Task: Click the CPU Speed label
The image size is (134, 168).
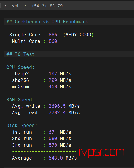Action: click(x=20, y=67)
